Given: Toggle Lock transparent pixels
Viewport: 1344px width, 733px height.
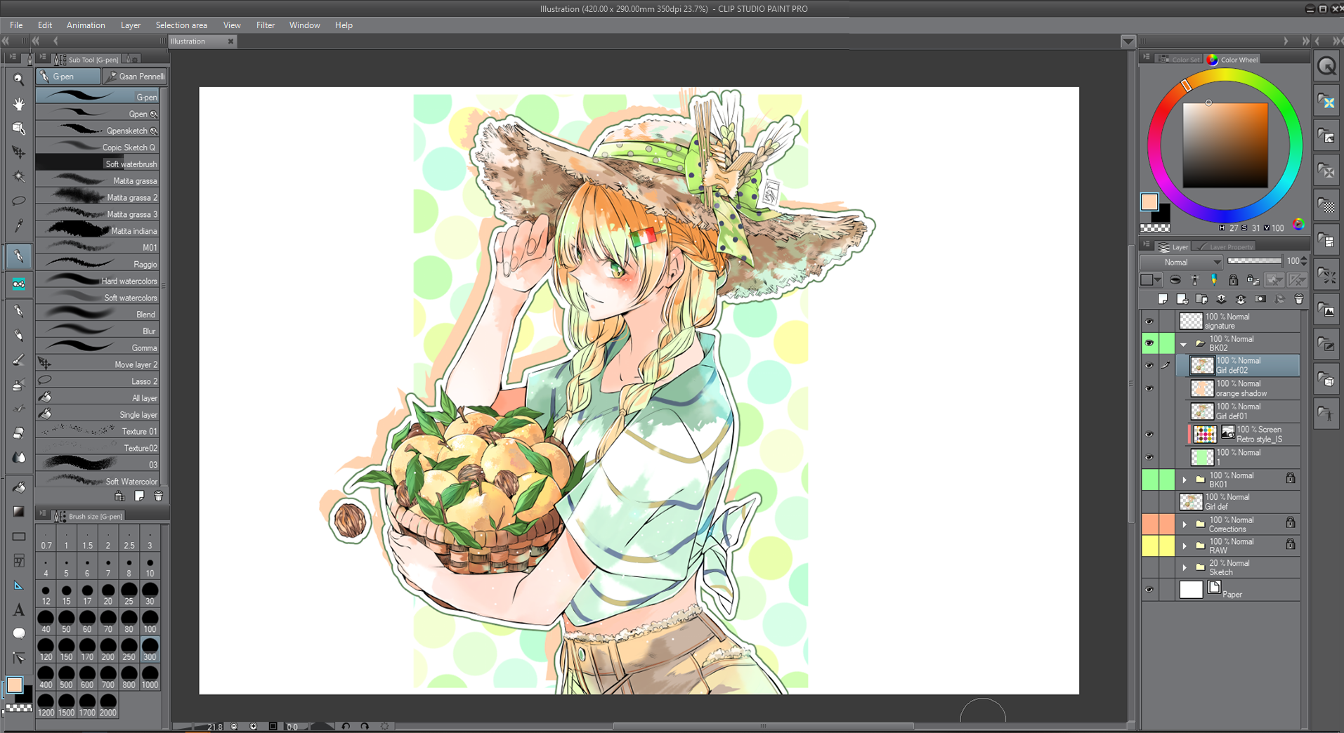Looking at the screenshot, I should tap(1253, 280).
